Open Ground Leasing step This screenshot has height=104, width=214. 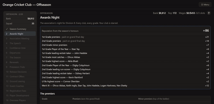pos(20,81)
